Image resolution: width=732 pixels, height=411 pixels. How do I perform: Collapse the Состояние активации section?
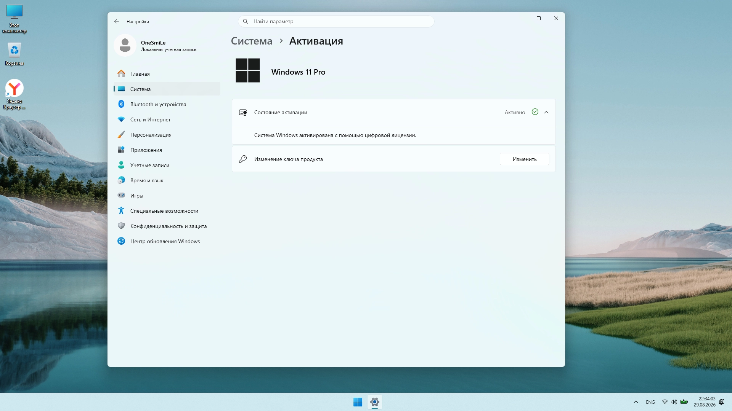[546, 112]
